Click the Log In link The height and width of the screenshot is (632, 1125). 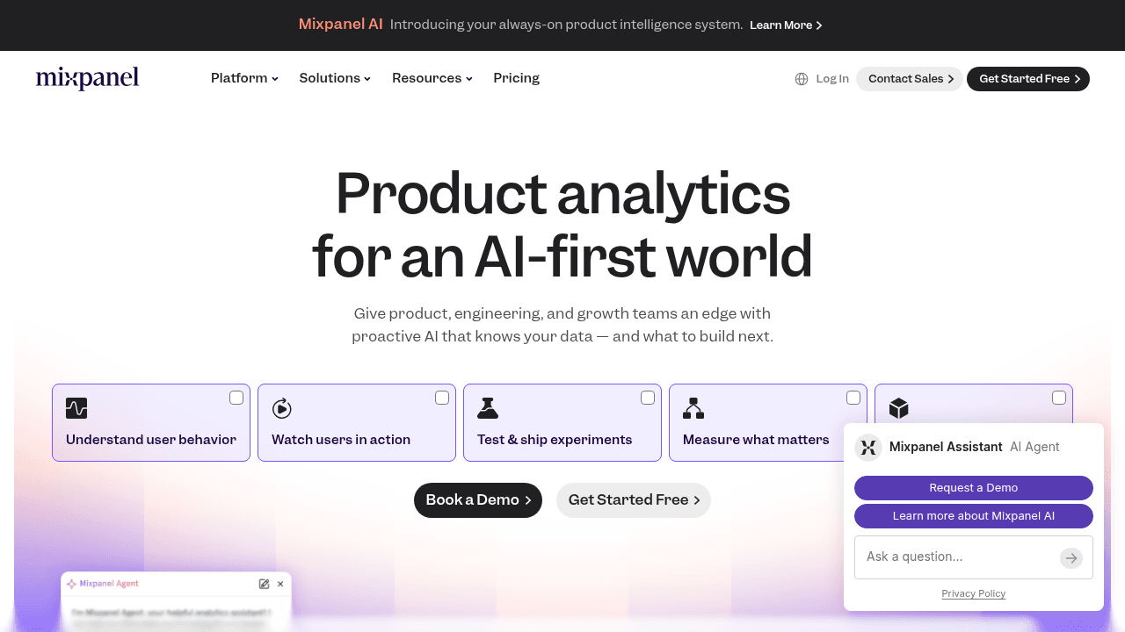[x=832, y=79]
